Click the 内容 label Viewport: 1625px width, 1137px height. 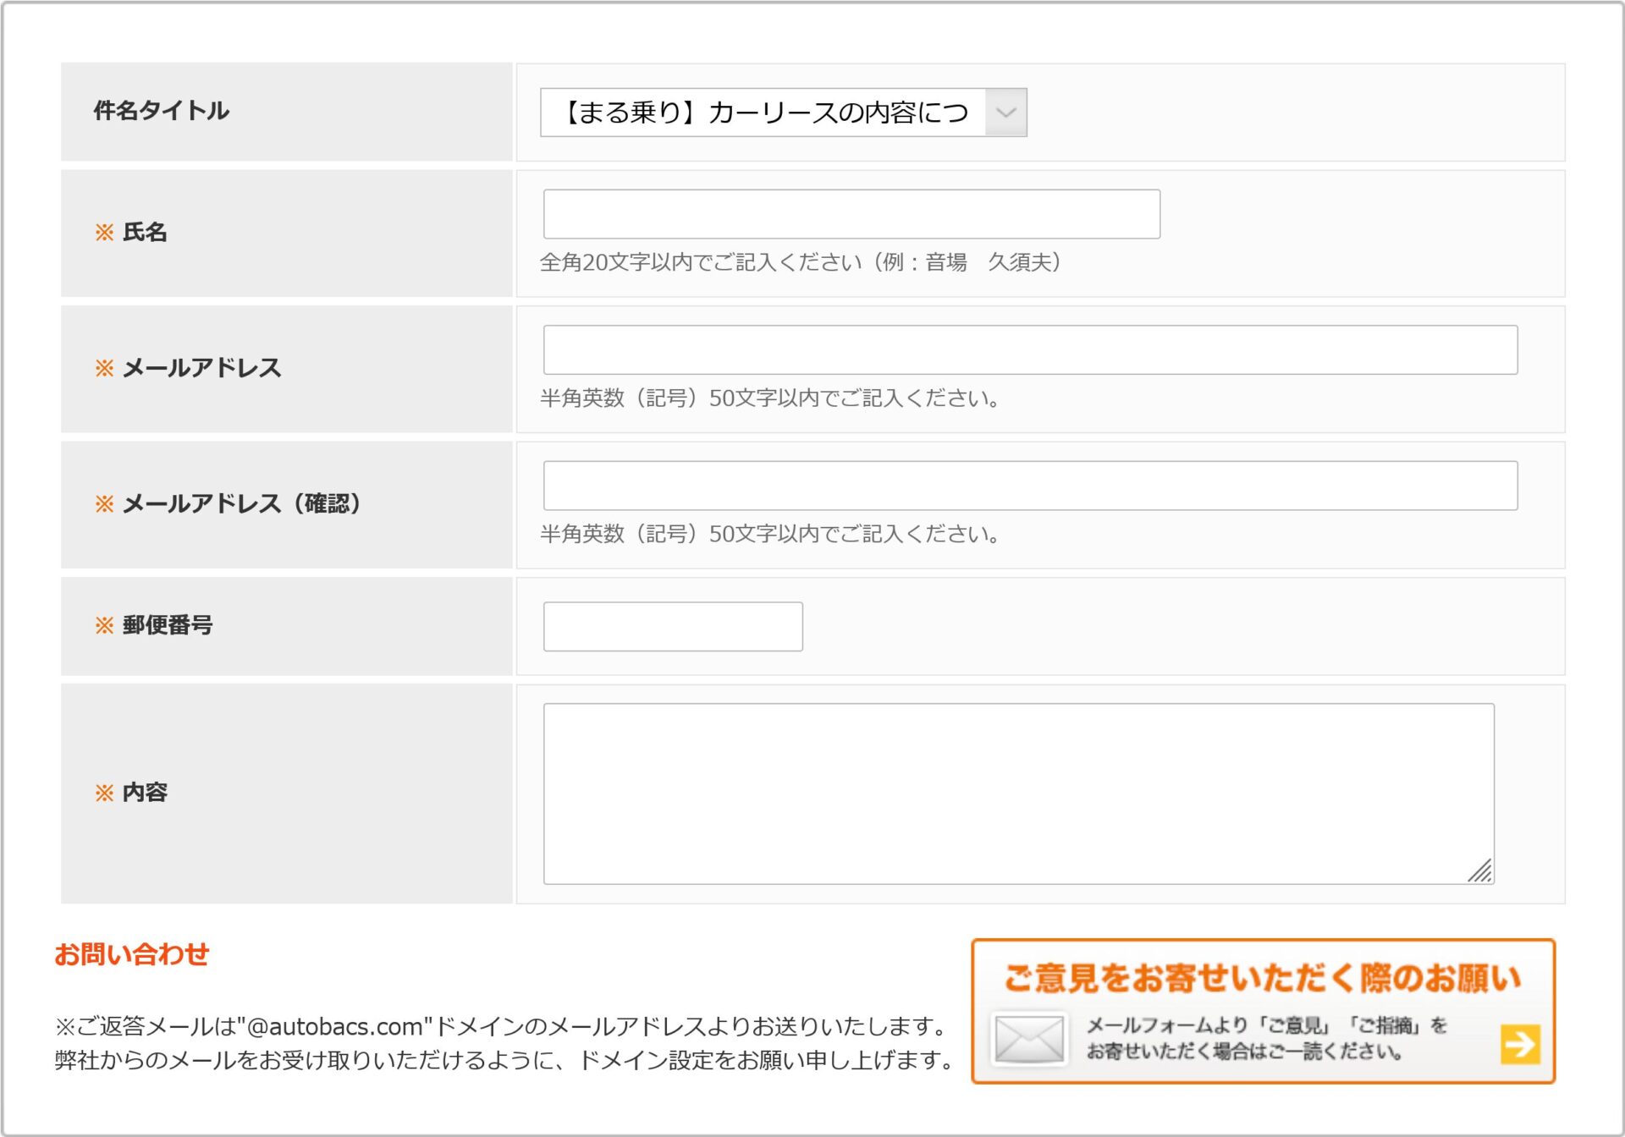tap(131, 793)
